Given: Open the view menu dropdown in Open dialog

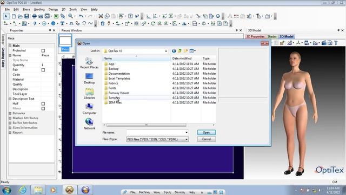Looking at the screenshot, I should tap(192, 51).
